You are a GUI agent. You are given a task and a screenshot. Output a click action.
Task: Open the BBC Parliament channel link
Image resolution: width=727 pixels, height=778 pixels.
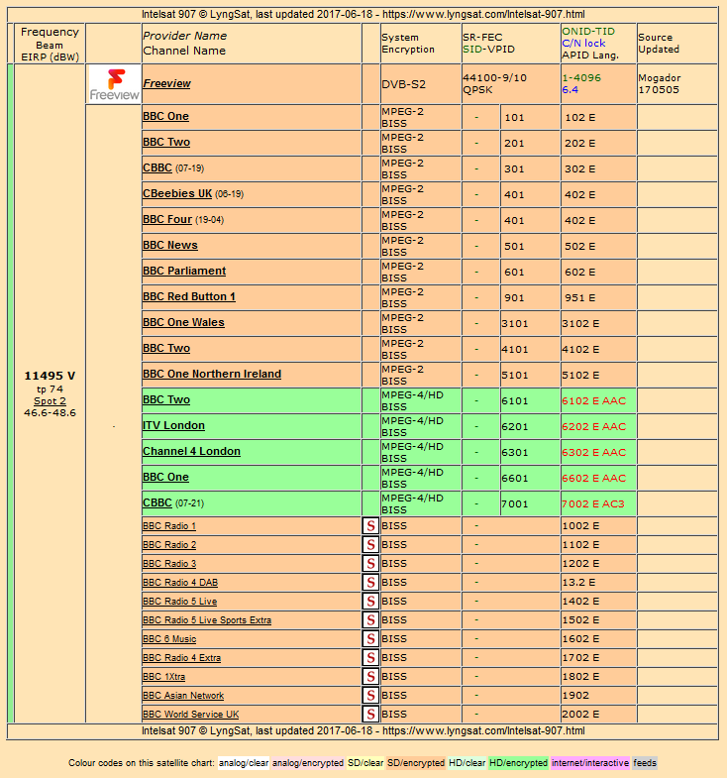click(x=184, y=271)
